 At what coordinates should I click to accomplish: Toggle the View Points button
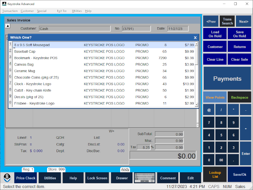215,97
